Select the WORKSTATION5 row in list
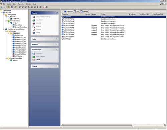Image resolution: width=167 pixels, height=130 pixels. point(114,28)
